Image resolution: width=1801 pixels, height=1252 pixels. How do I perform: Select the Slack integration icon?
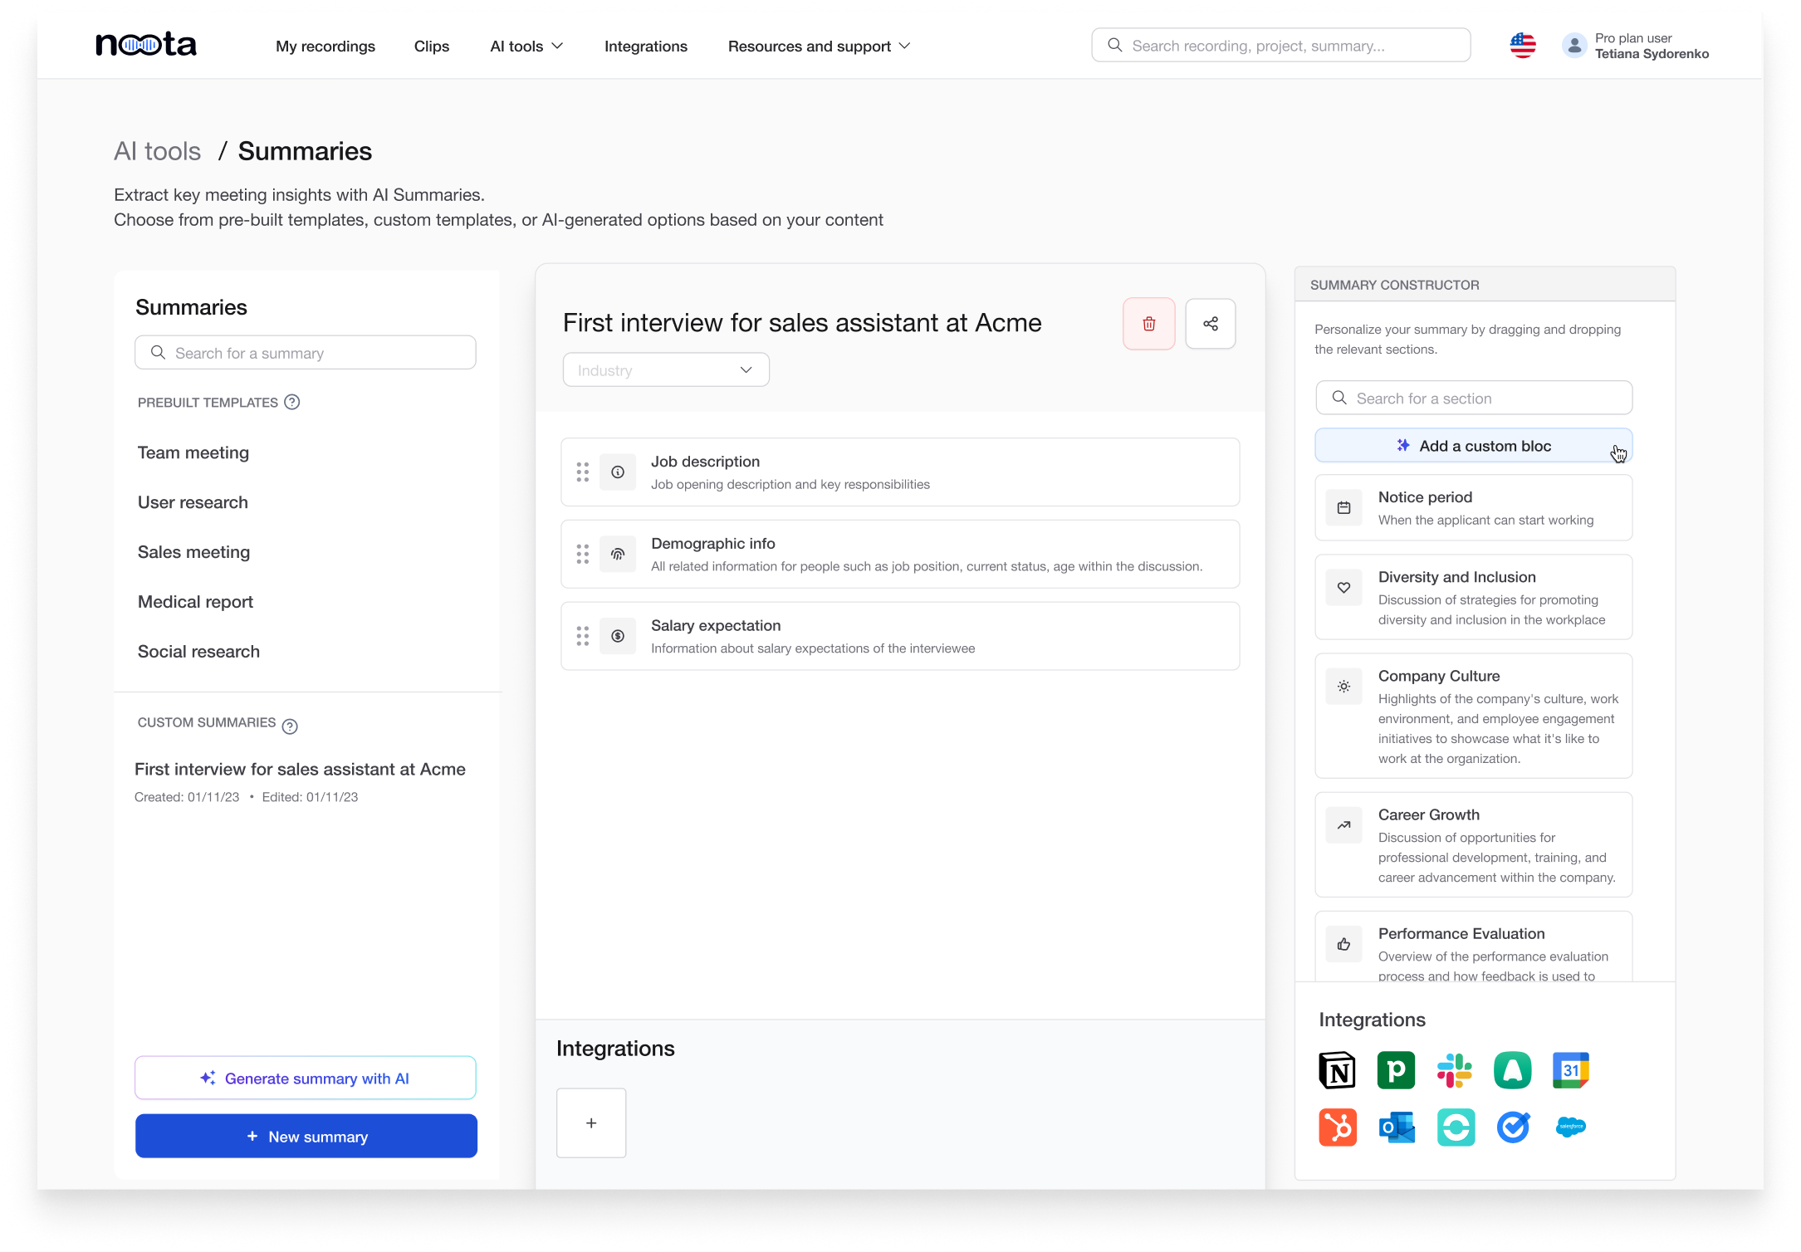(x=1454, y=1070)
